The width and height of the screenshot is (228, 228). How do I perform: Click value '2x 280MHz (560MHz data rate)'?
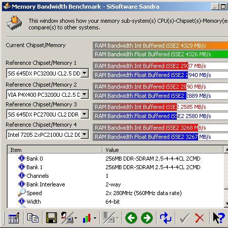click(x=143, y=193)
